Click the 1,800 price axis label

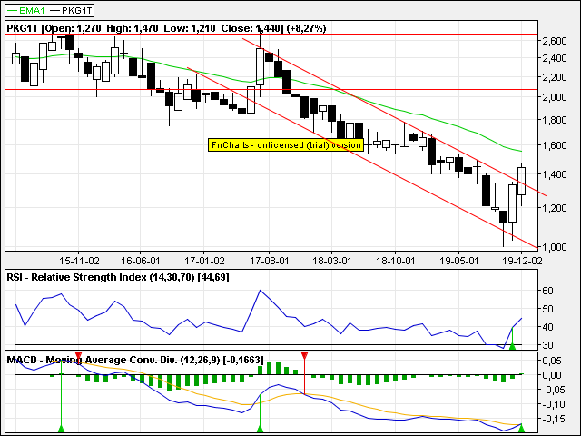(555, 120)
